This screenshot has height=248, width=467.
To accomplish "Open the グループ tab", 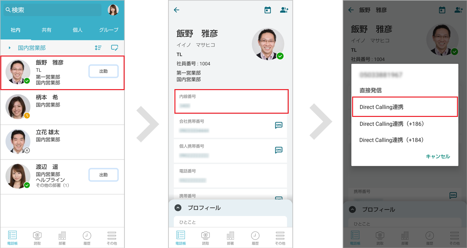I will pyautogui.click(x=109, y=30).
